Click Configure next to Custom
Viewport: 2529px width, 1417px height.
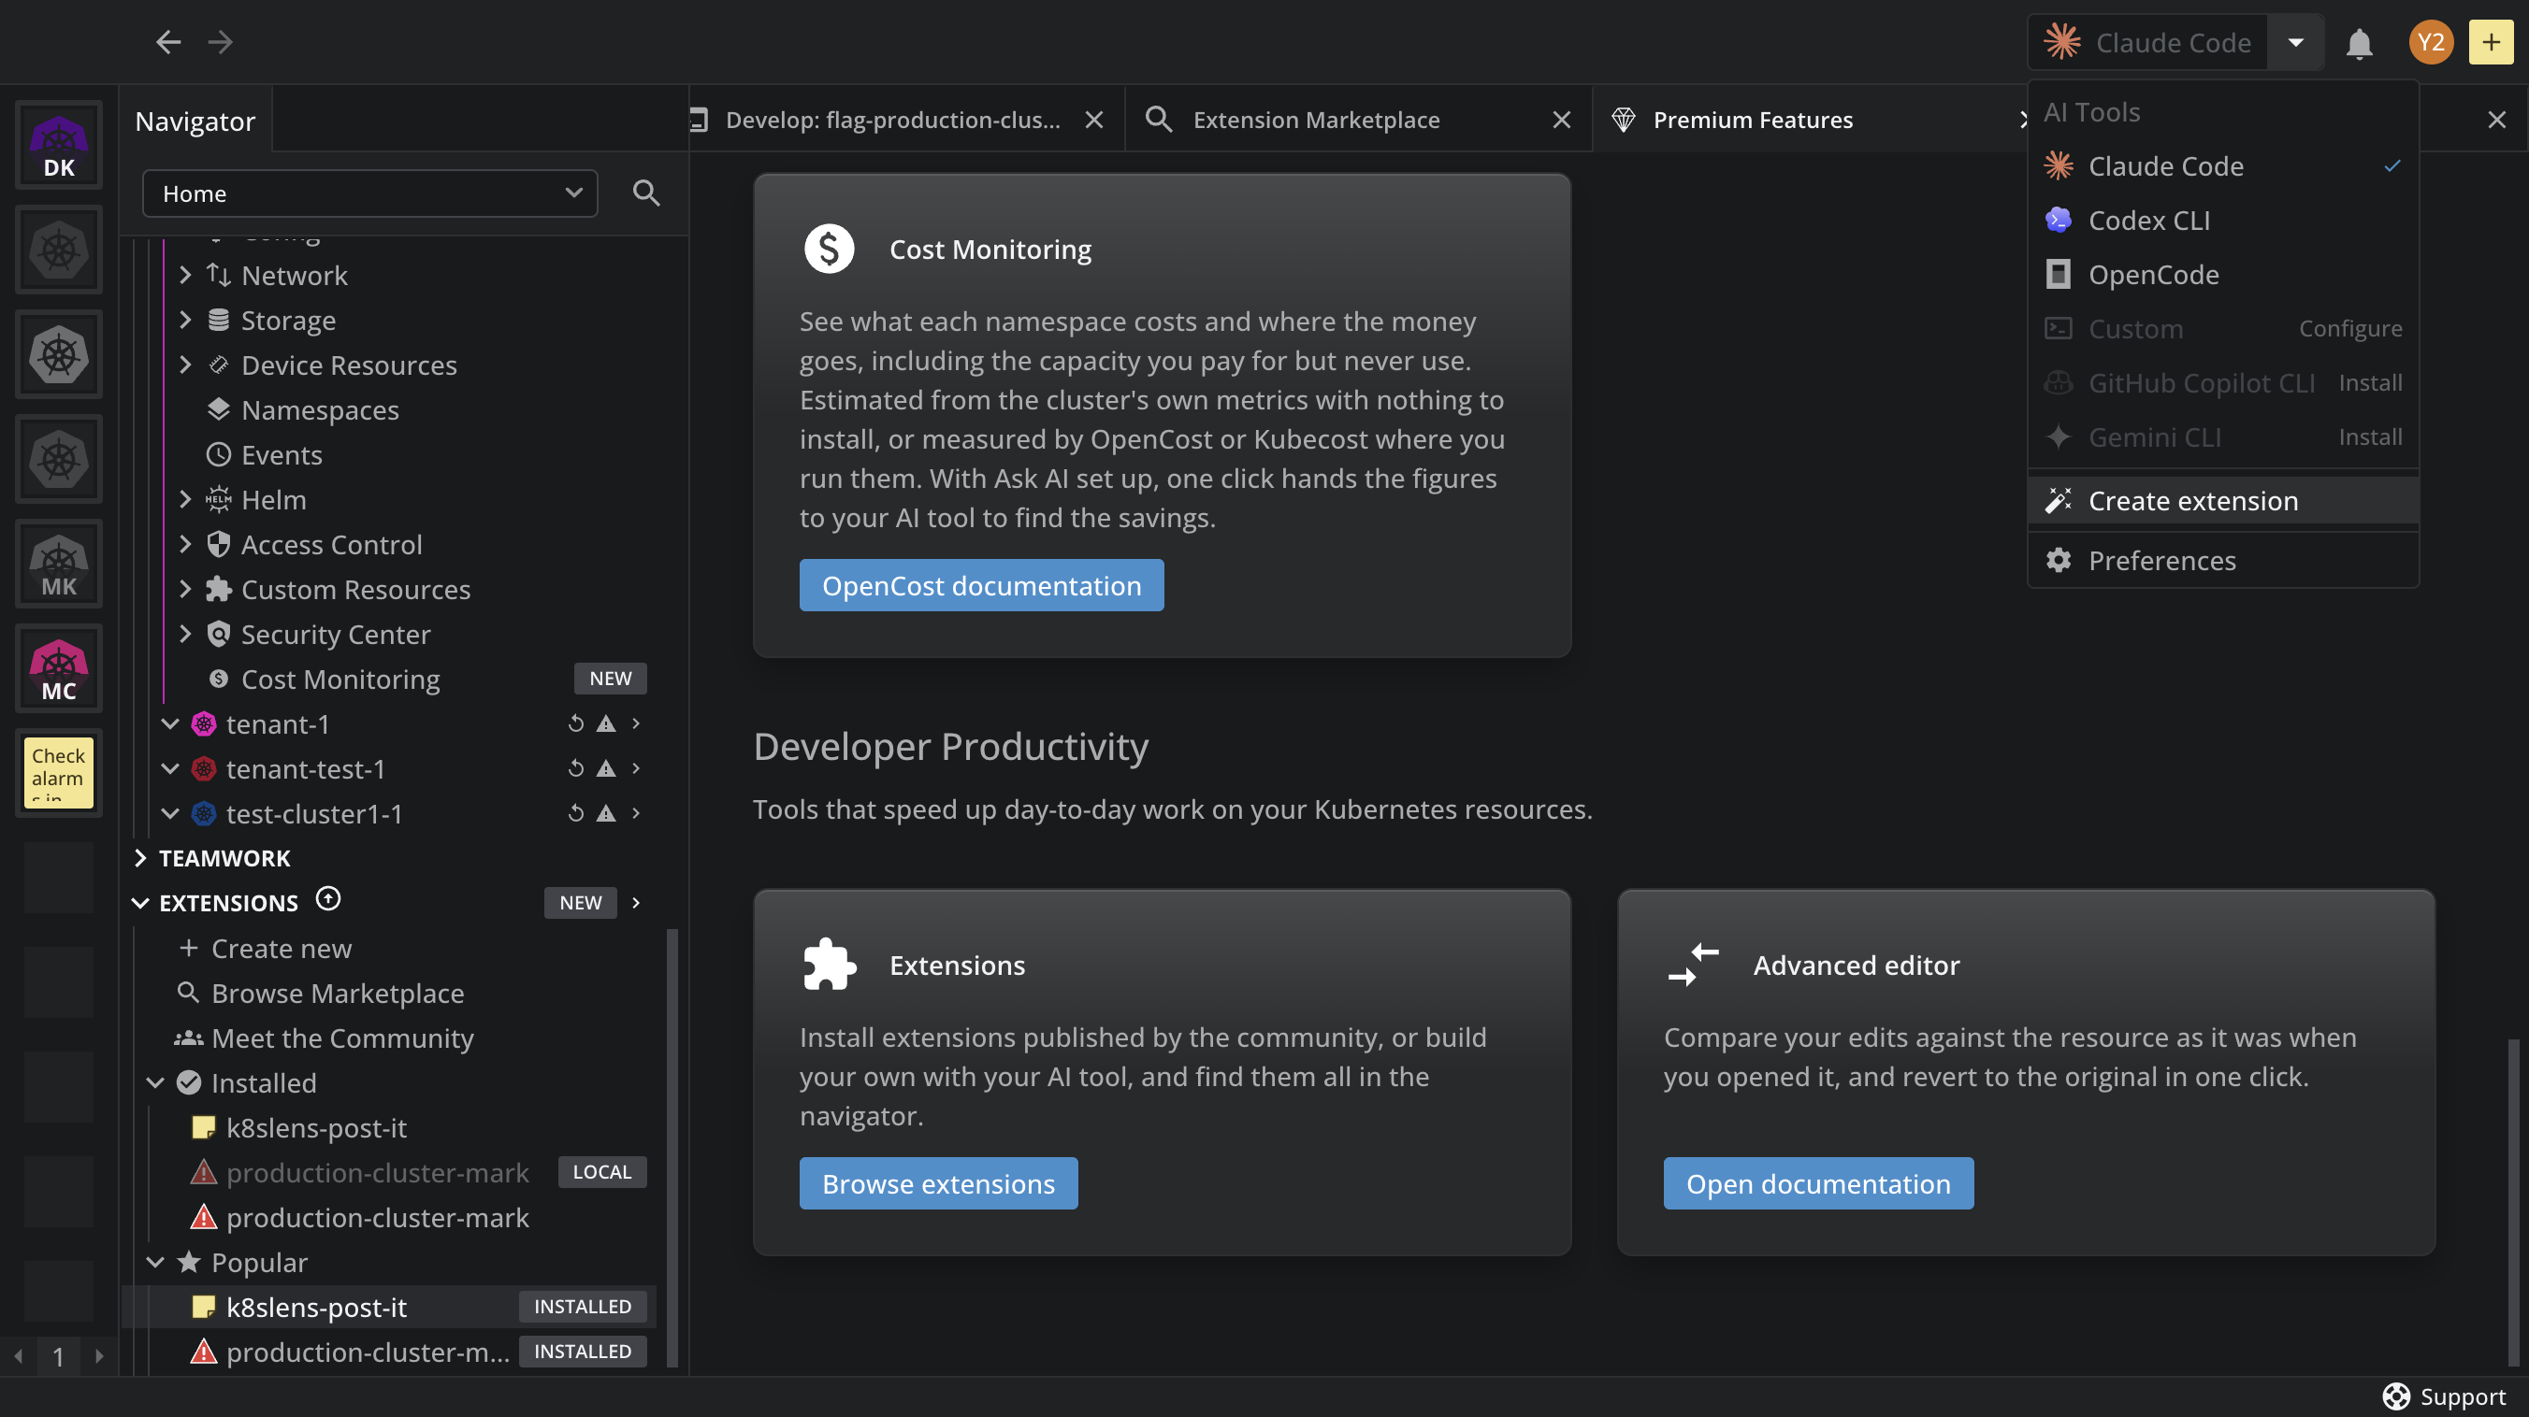click(x=2349, y=329)
